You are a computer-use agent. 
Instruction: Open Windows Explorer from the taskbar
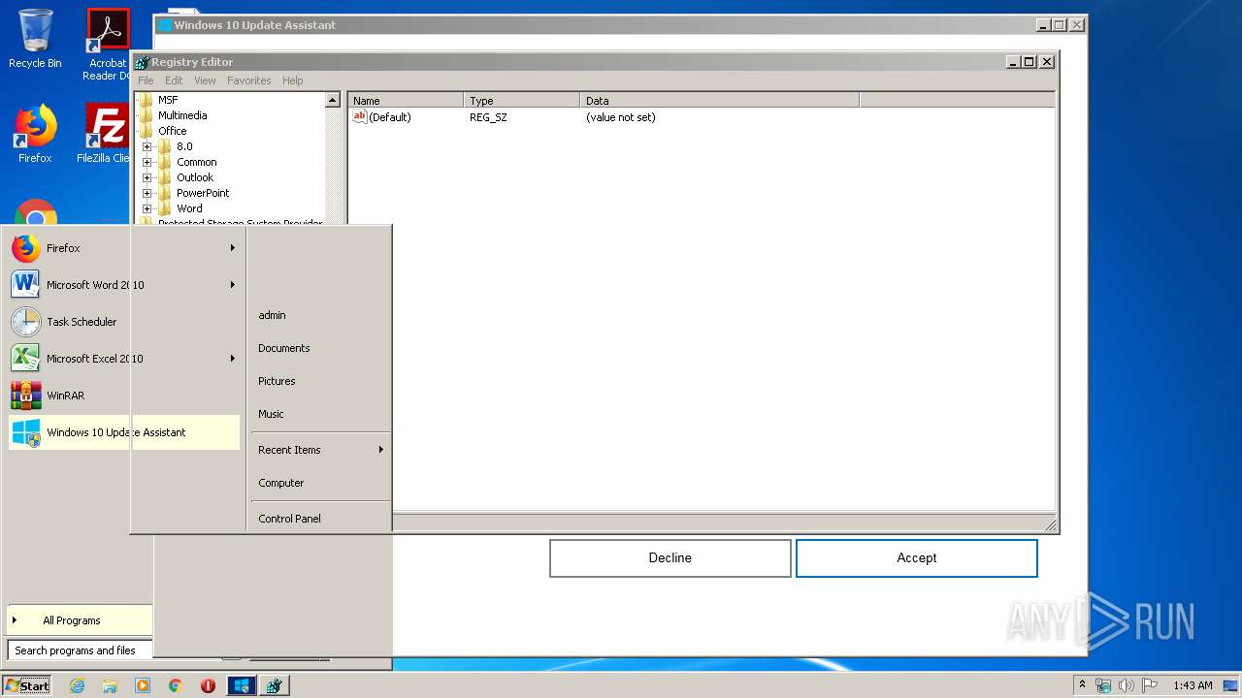pyautogui.click(x=110, y=685)
